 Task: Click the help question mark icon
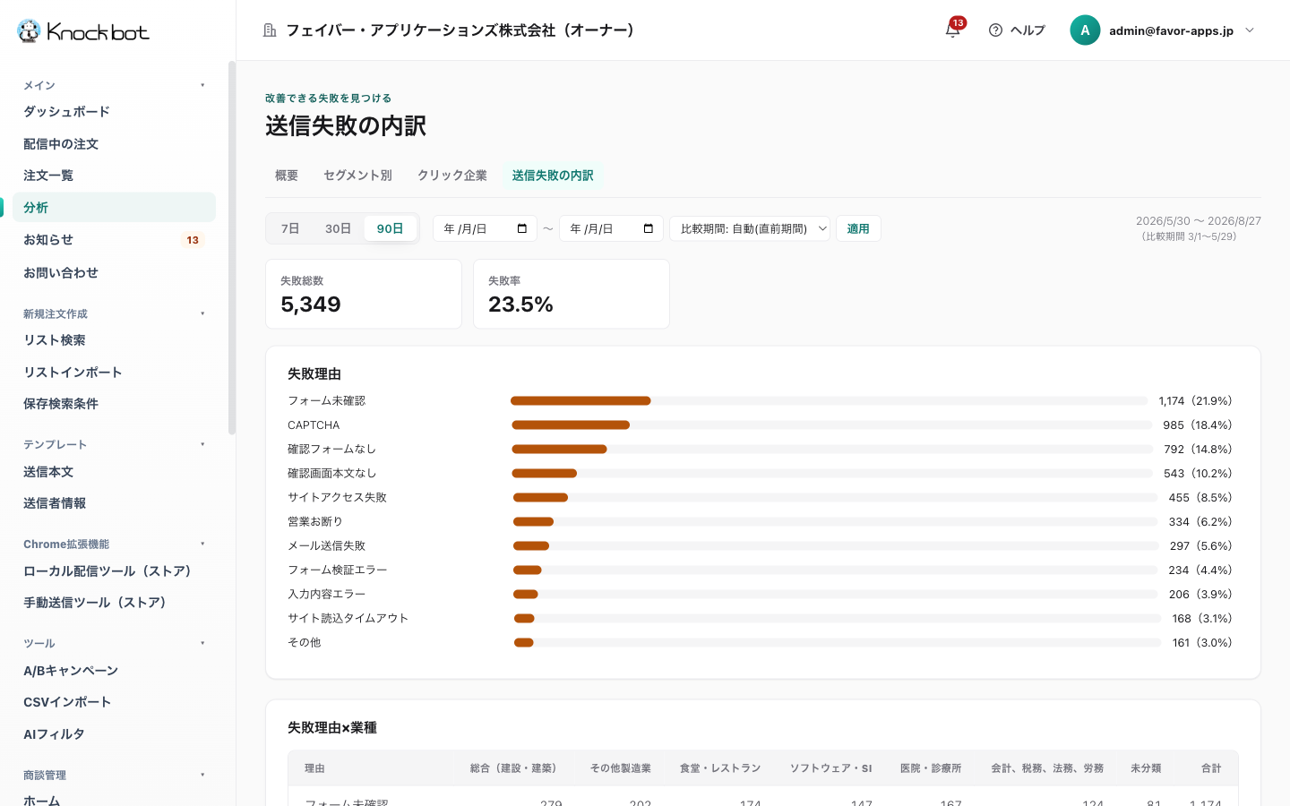[995, 30]
